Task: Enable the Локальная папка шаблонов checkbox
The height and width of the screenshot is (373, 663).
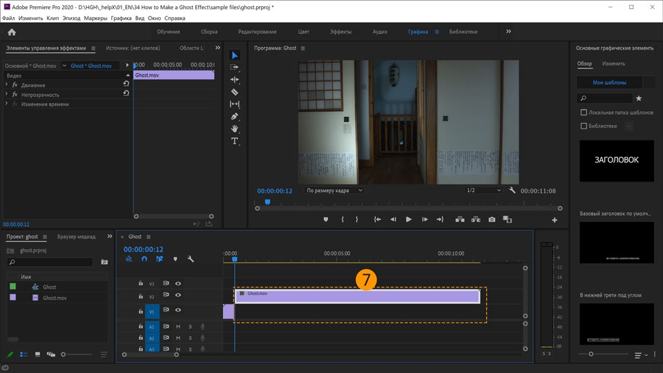Action: (584, 113)
